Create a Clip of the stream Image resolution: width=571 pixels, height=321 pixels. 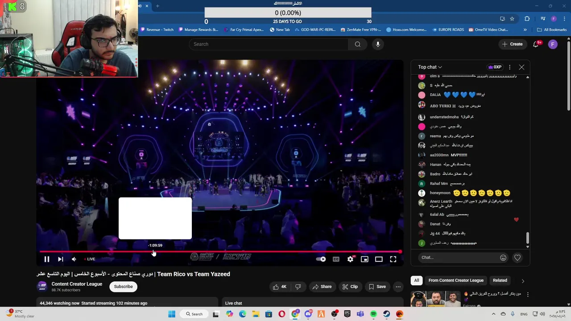click(350, 287)
